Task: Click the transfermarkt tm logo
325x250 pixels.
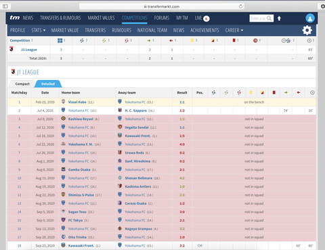Action: 15,18
